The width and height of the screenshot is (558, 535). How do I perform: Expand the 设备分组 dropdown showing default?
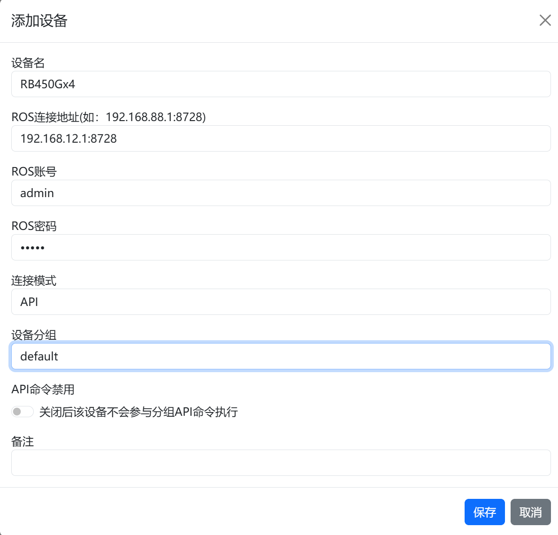(x=281, y=356)
